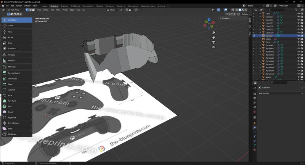The height and width of the screenshot is (165, 305).
Task: Open the Options dropdown in viewport
Action: [246, 14]
